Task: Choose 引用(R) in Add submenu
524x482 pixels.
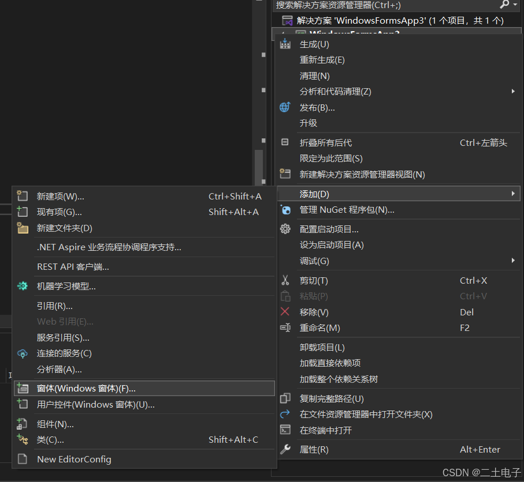Action: coord(144,306)
